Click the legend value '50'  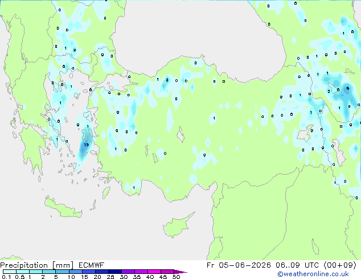(176, 277)
